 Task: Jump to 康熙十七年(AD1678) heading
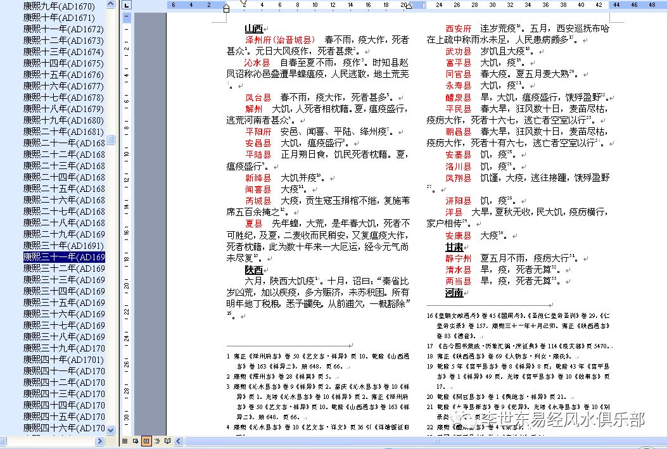click(63, 98)
